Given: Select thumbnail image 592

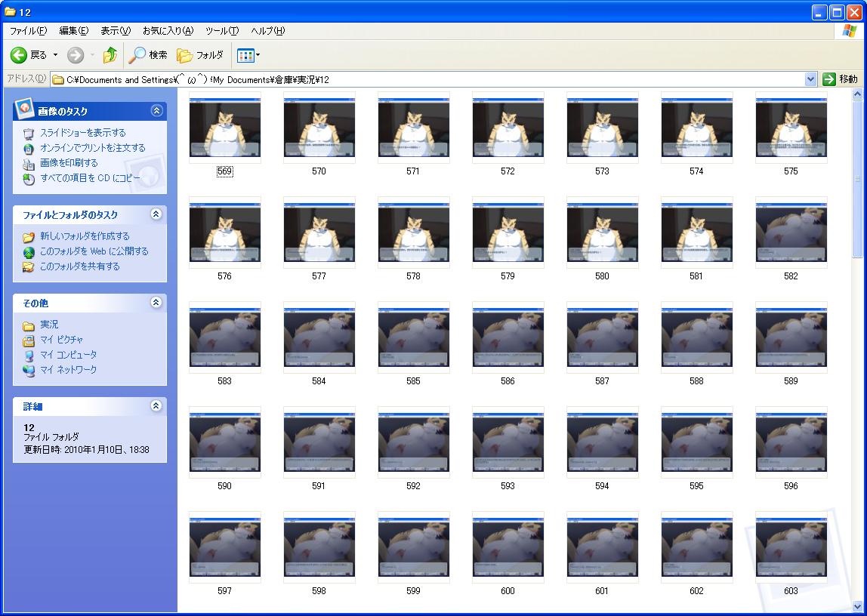Looking at the screenshot, I should click(414, 442).
